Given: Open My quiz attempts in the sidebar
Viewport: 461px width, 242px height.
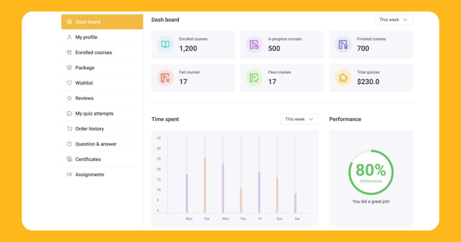Looking at the screenshot, I should pos(102,114).
